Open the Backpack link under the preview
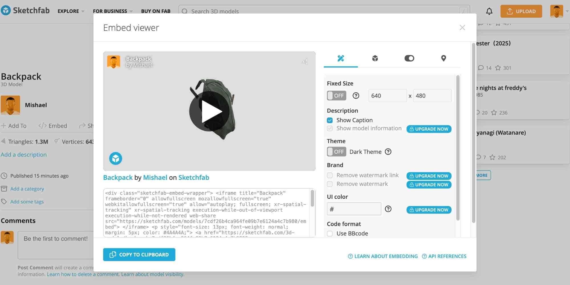Viewport: 570px width, 285px height. (118, 178)
